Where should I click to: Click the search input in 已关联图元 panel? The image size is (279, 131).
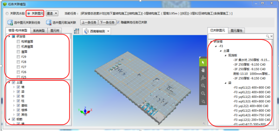(237, 36)
